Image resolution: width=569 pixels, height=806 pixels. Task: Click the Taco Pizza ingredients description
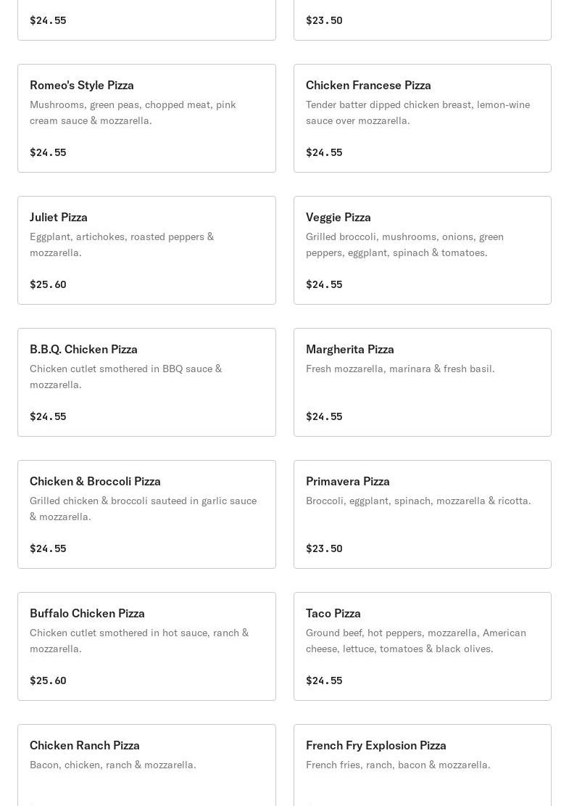416,641
